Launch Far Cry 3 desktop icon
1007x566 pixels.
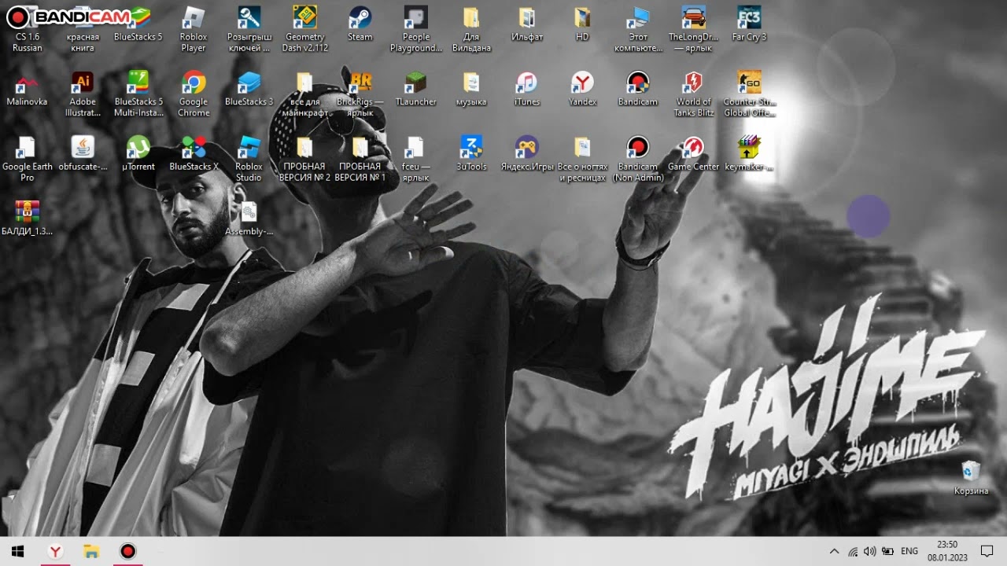749,24
